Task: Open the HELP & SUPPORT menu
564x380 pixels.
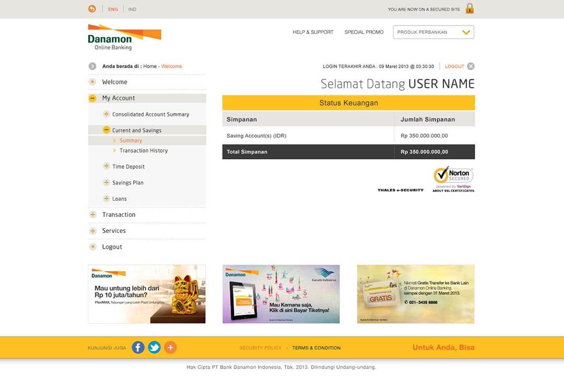Action: (x=313, y=32)
